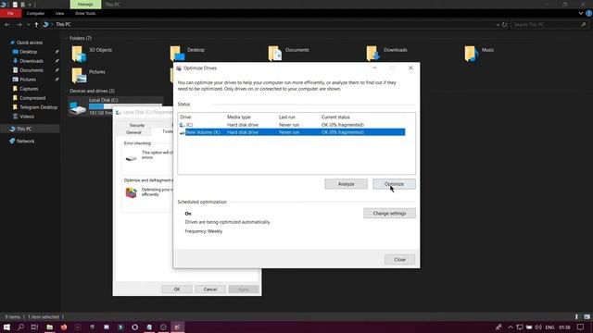Screen dimensions: 593x333
Task: Select Documents in Quick access list
Action: 32,70
